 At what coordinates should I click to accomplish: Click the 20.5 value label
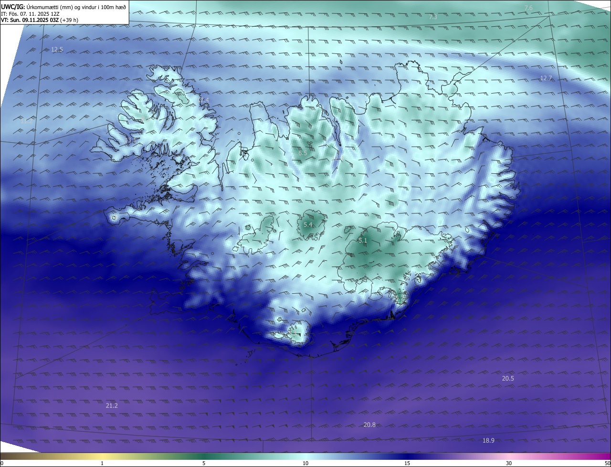tap(508, 378)
